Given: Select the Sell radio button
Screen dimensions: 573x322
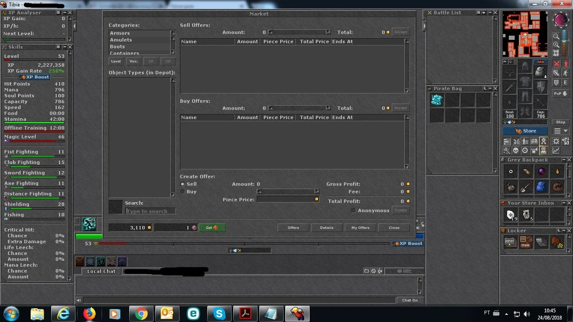Looking at the screenshot, I should (182, 184).
